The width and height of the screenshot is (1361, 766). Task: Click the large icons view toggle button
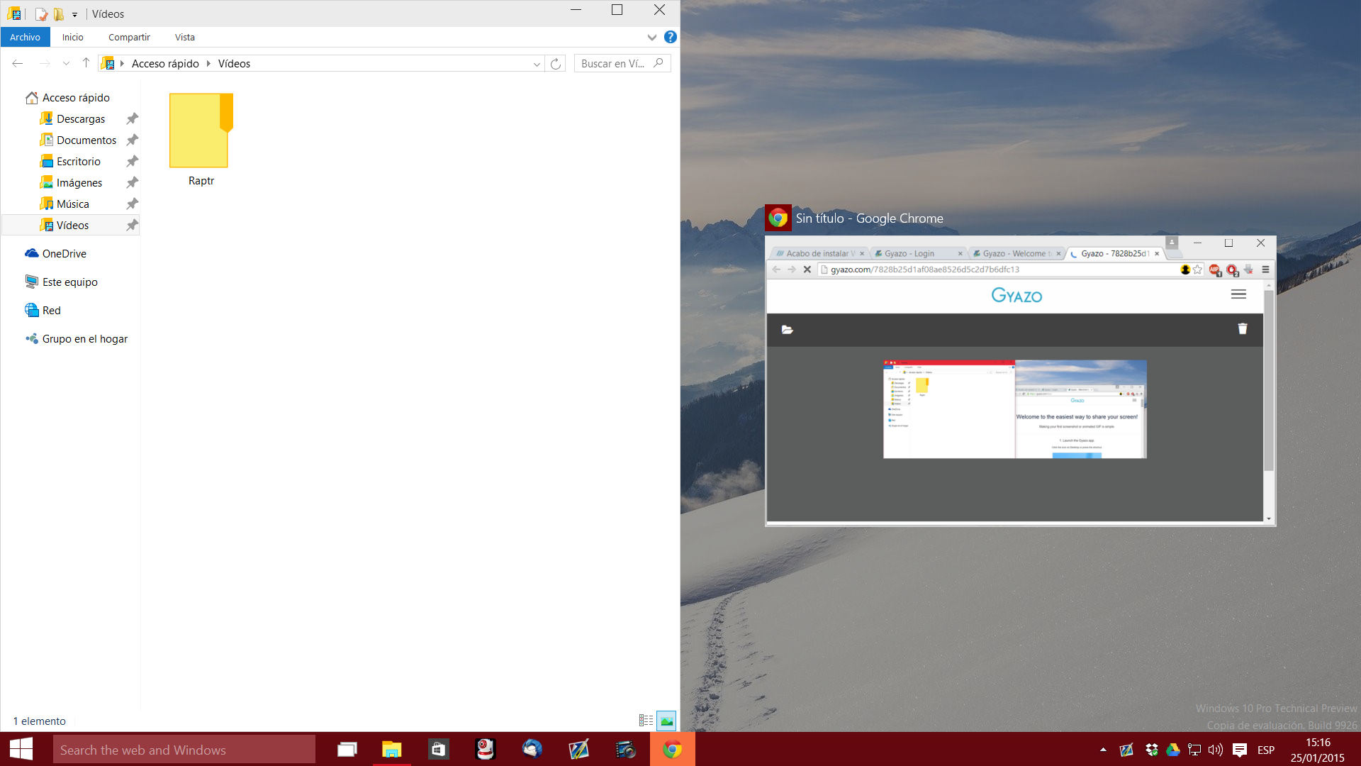tap(666, 719)
